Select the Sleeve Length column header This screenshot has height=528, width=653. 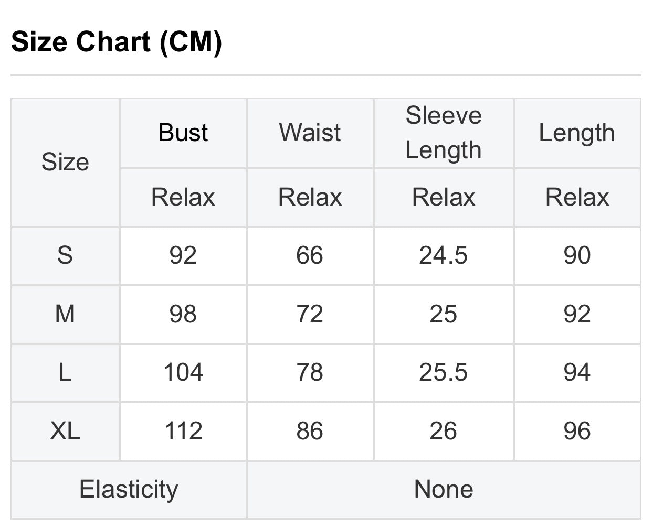[x=444, y=133]
